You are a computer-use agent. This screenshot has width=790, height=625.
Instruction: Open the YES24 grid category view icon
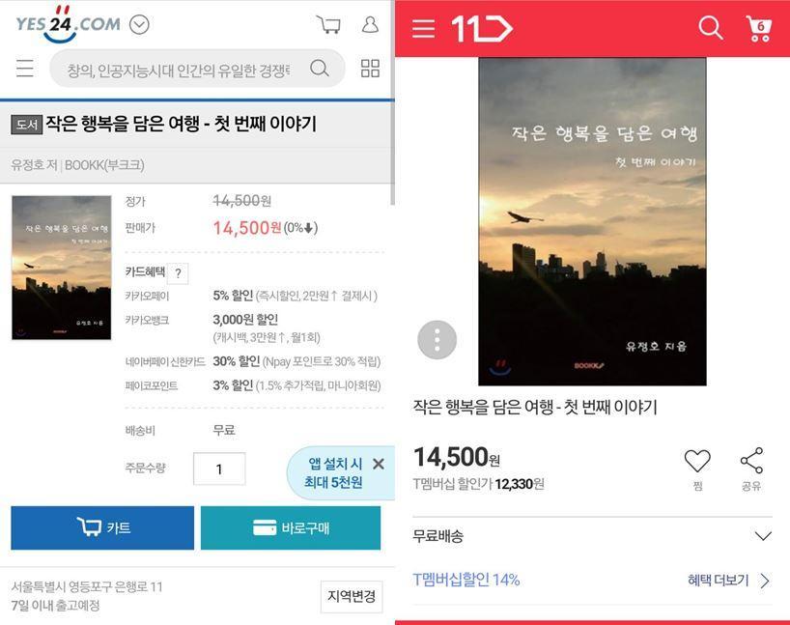click(x=370, y=68)
